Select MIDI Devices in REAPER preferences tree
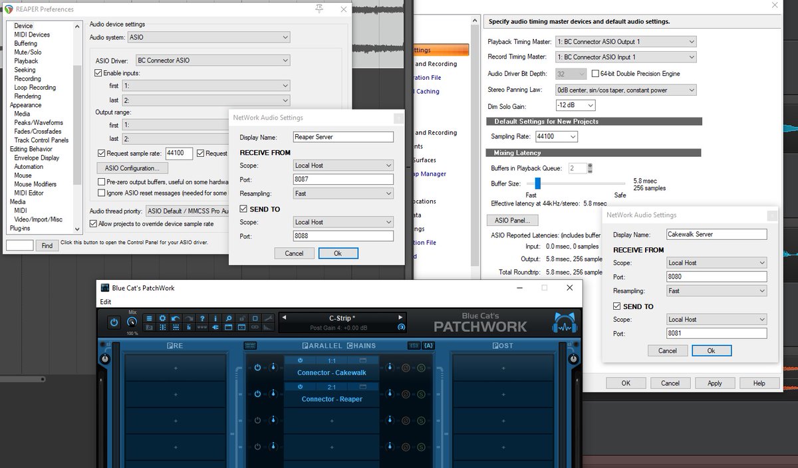The height and width of the screenshot is (468, 798). (32, 35)
